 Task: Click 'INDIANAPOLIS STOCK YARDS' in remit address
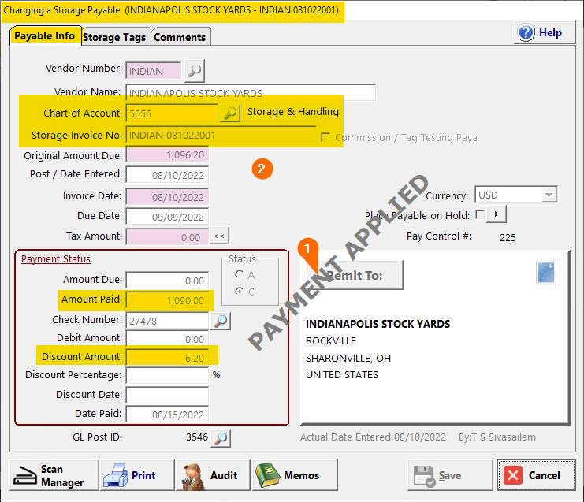pyautogui.click(x=378, y=324)
